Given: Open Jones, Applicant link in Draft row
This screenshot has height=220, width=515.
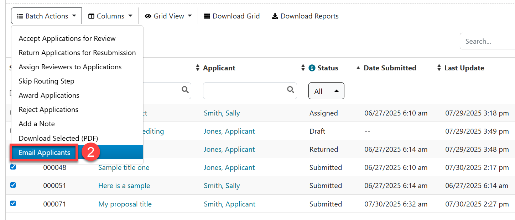Looking at the screenshot, I should [229, 131].
